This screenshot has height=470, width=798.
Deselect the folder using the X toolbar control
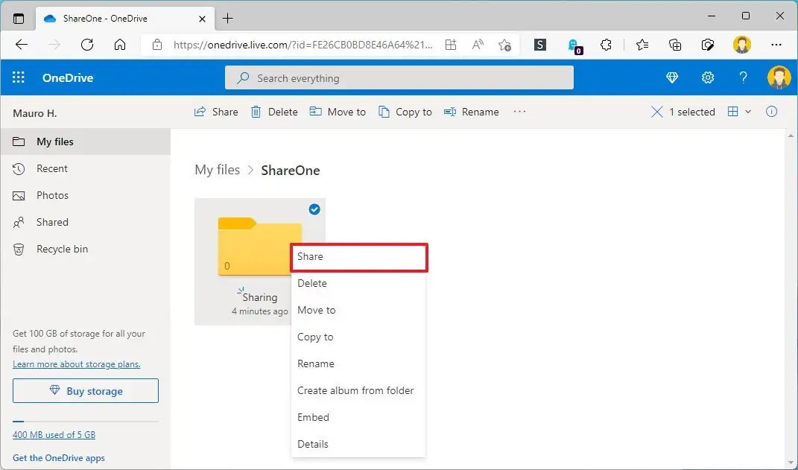click(656, 112)
